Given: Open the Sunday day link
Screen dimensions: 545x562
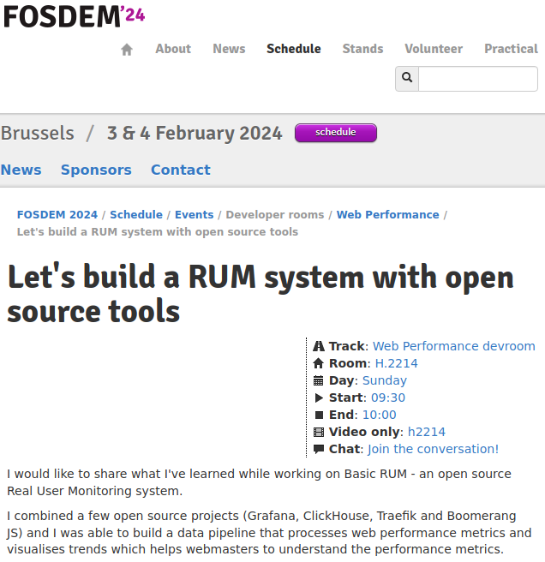Looking at the screenshot, I should coord(385,380).
